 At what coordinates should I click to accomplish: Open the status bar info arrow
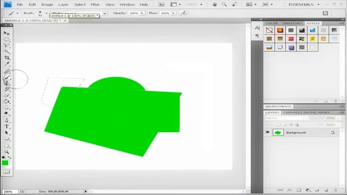pyautogui.click(x=86, y=191)
